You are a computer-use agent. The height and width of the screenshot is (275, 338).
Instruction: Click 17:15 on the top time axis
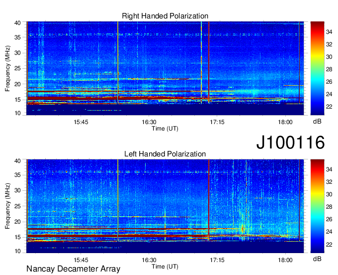click(217, 122)
